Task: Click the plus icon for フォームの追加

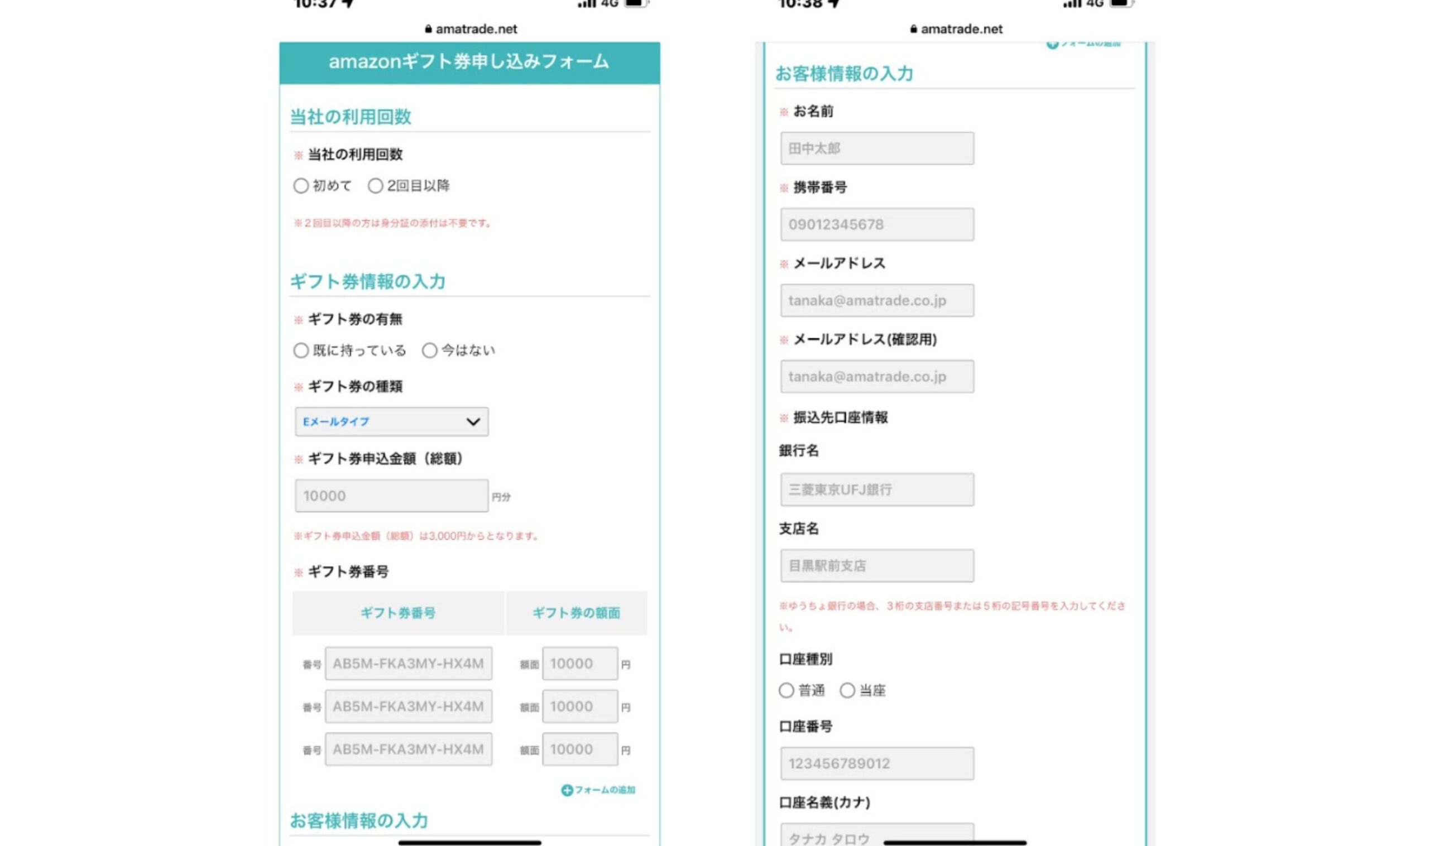Action: [x=566, y=790]
